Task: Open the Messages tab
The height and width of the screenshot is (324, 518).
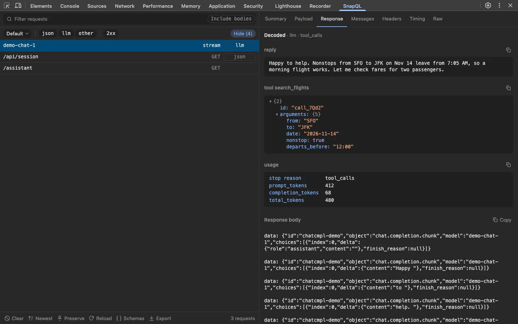Action: 362,19
